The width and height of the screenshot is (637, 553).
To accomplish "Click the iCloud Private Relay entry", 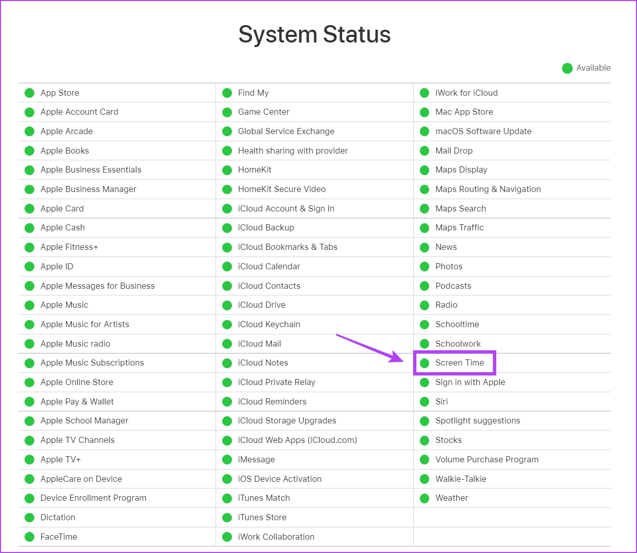I will 277,382.
